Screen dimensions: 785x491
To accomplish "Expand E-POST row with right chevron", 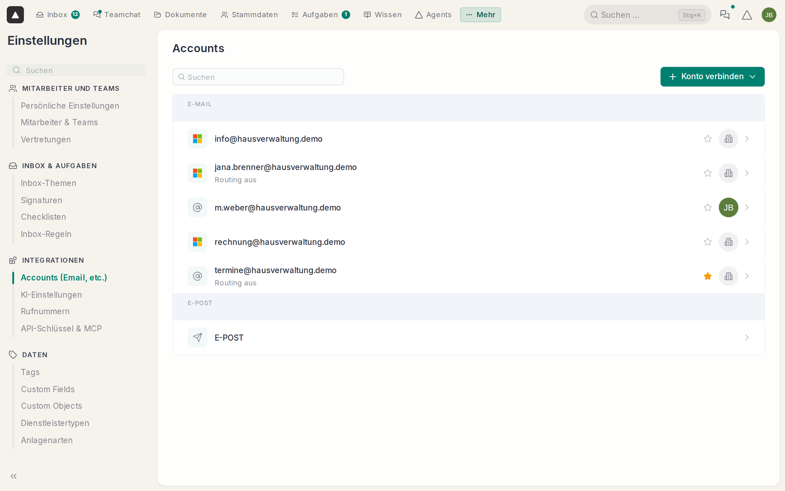I will point(747,337).
